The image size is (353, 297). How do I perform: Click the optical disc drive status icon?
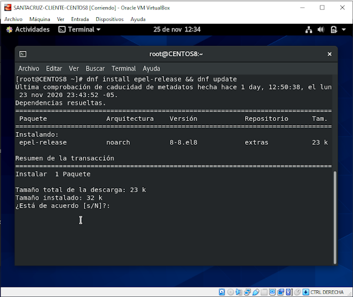tap(230, 292)
